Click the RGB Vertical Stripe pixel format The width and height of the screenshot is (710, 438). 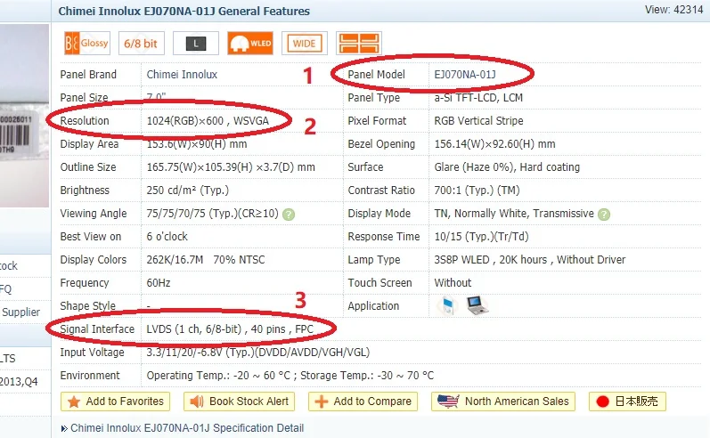(478, 121)
